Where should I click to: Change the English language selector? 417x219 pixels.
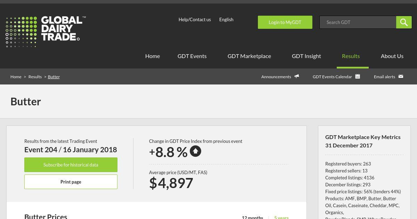[x=226, y=19]
